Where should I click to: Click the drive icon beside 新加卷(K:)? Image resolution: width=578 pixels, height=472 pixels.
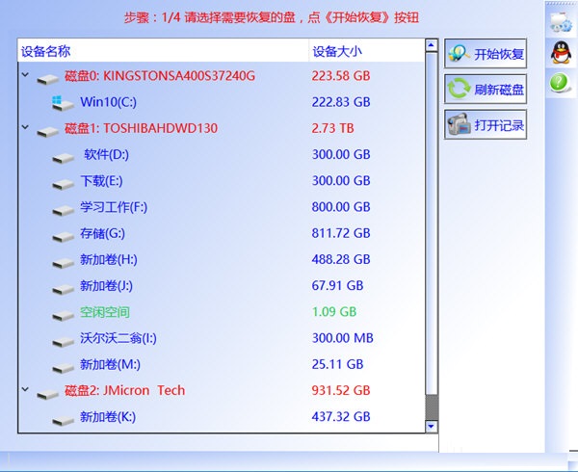63,420
